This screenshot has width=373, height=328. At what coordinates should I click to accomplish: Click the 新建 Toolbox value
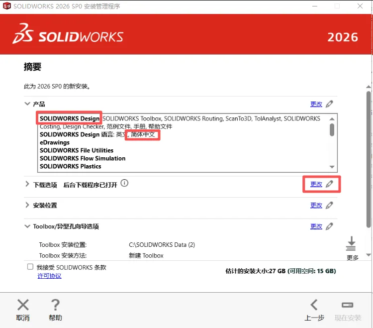pyautogui.click(x=146, y=256)
